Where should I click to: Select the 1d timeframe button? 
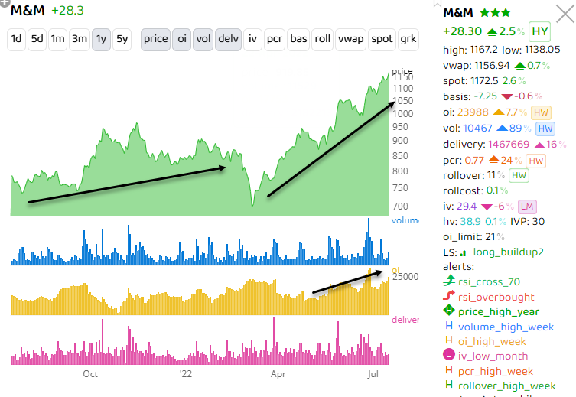coord(16,39)
